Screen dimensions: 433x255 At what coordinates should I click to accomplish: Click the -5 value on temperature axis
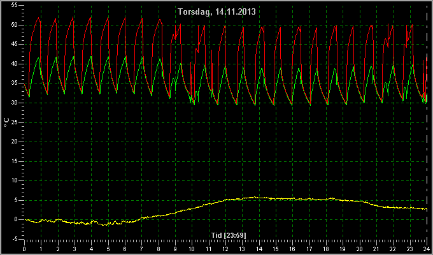coord(15,239)
